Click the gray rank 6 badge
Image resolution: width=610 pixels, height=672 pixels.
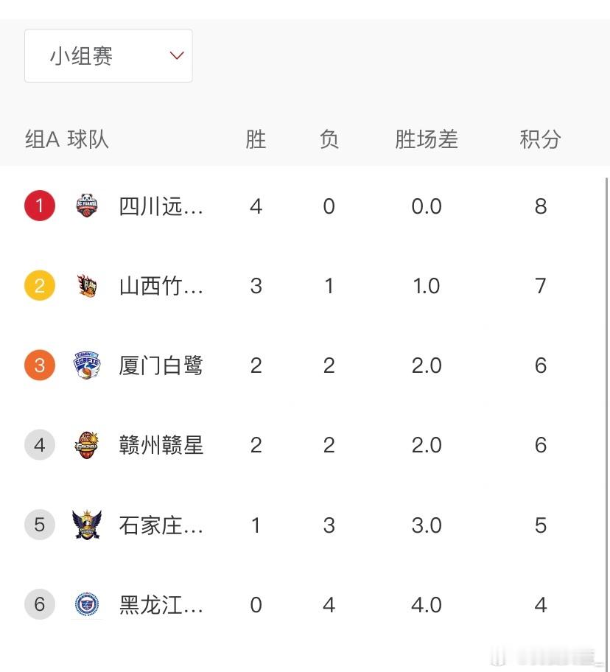click(x=39, y=604)
